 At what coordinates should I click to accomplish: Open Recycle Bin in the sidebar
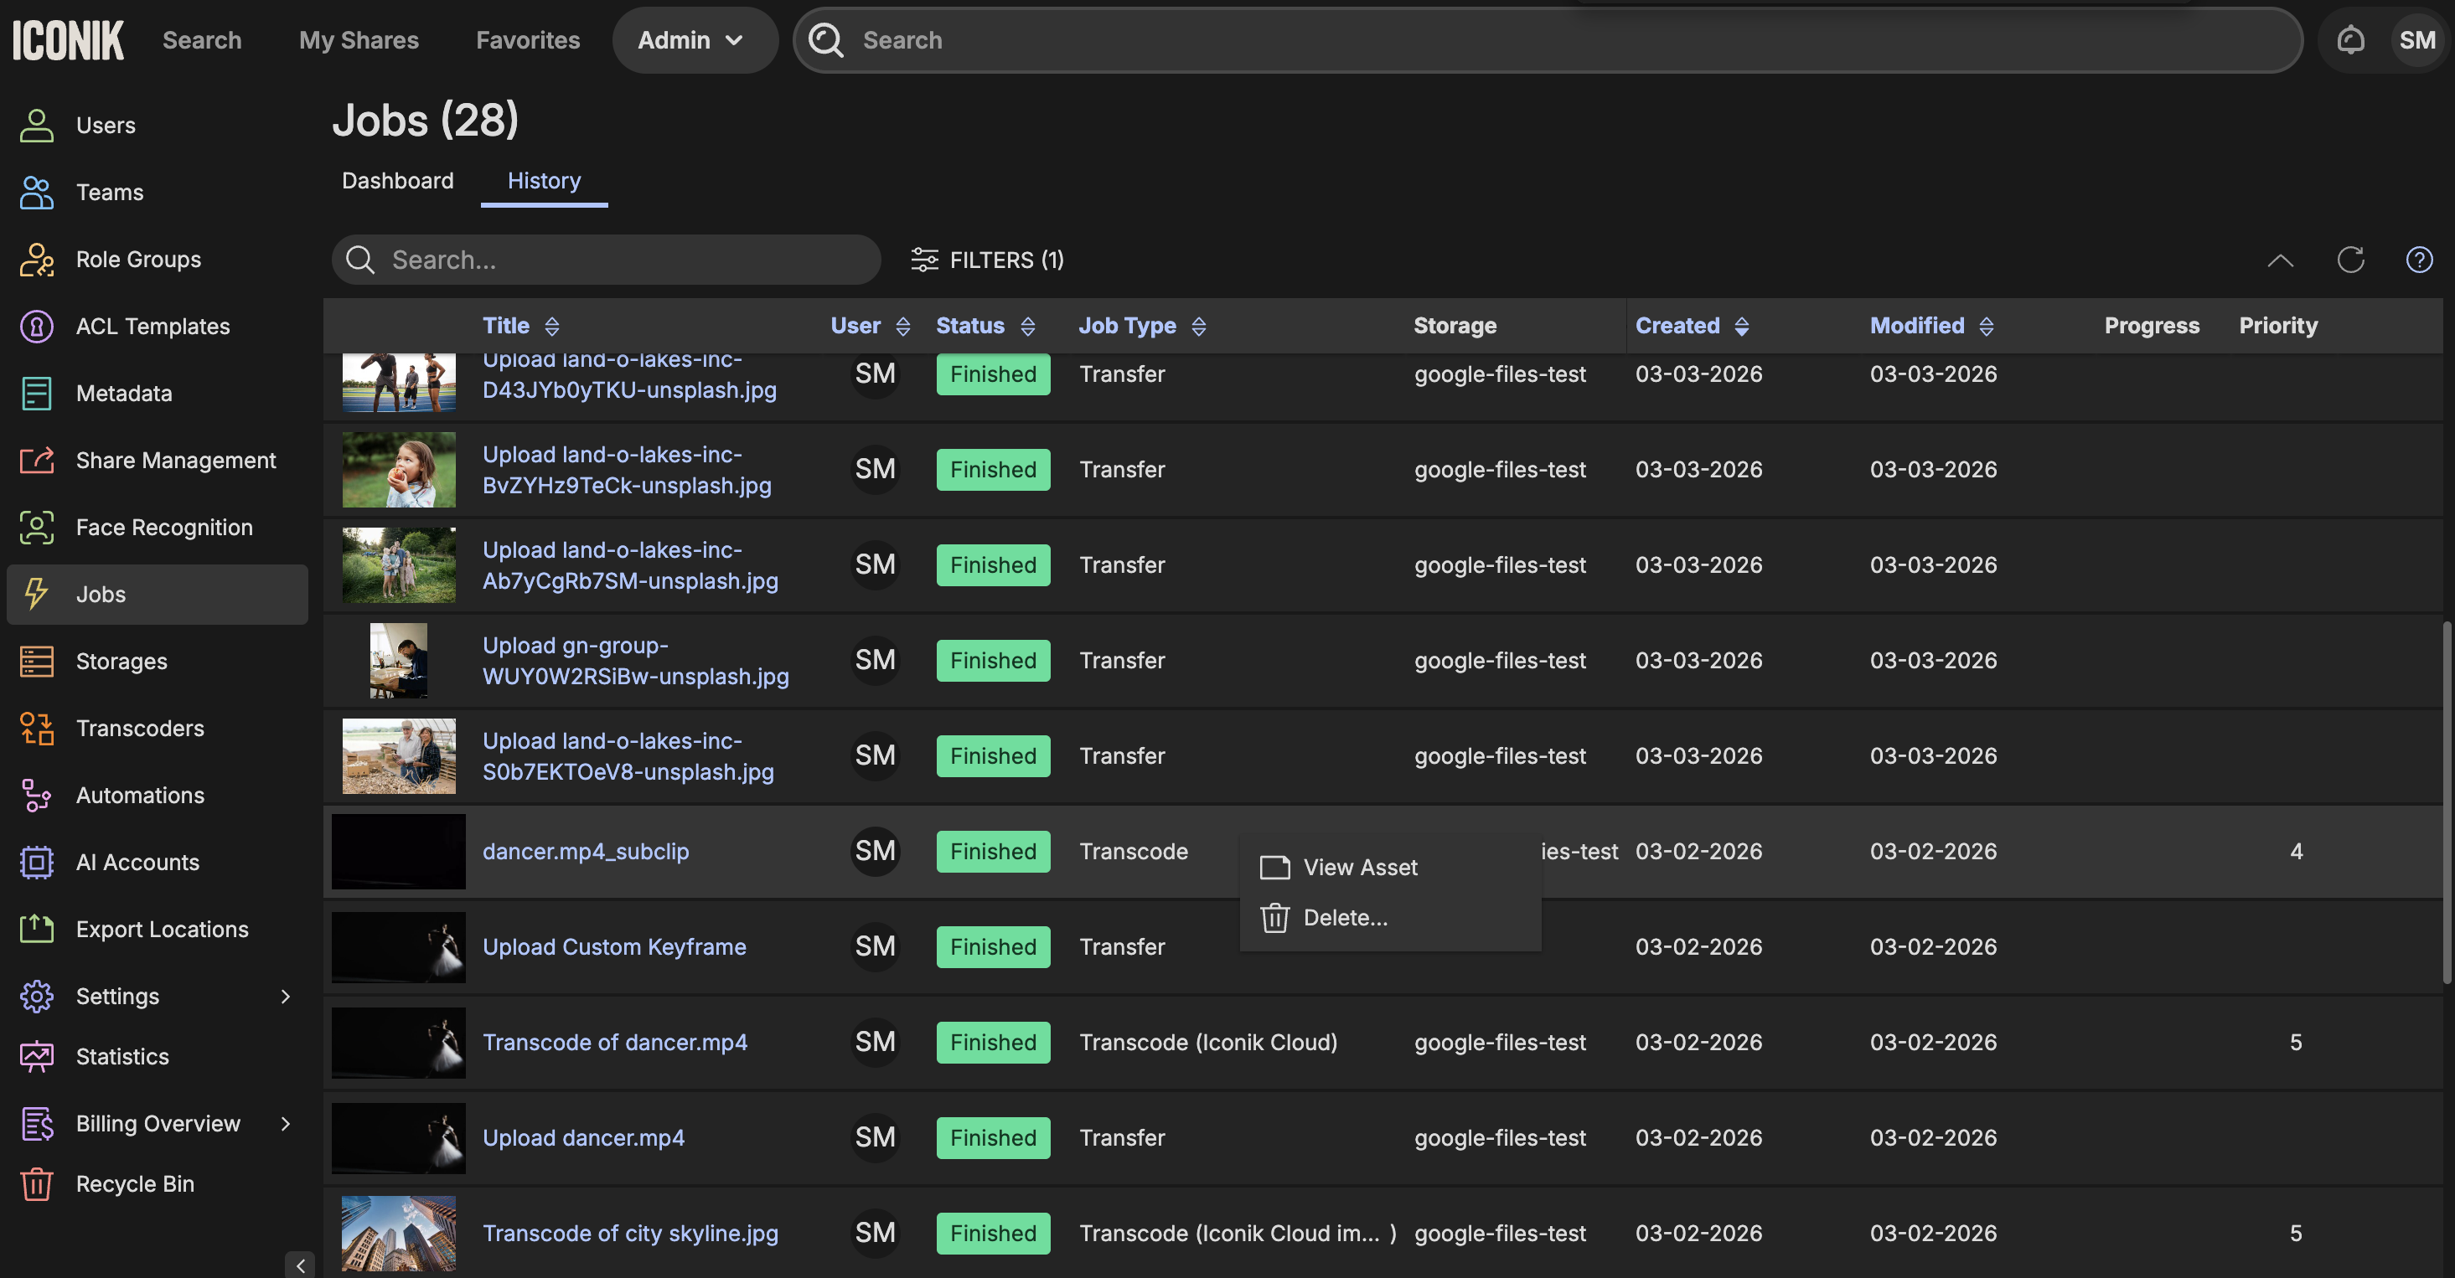click(134, 1183)
